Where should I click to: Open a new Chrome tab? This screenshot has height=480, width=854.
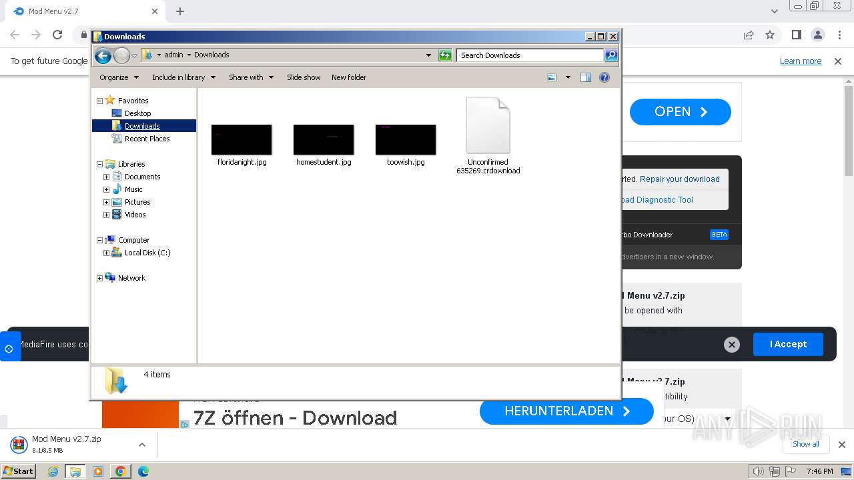180,11
